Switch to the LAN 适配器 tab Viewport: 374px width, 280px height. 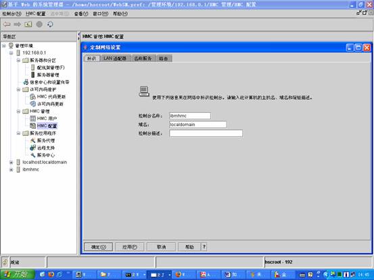[115, 59]
